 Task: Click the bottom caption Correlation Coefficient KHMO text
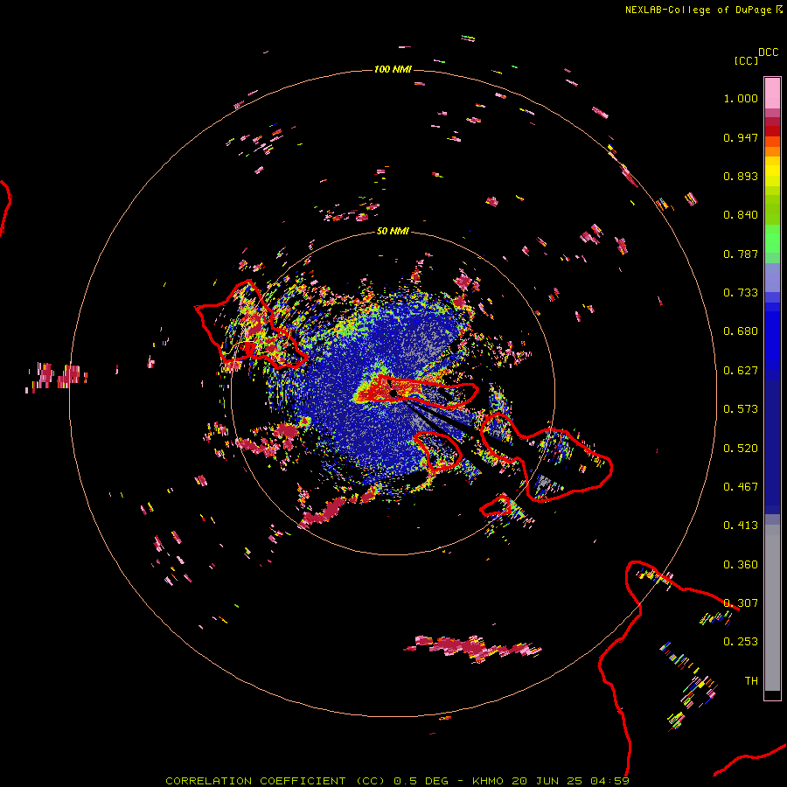pos(397,781)
